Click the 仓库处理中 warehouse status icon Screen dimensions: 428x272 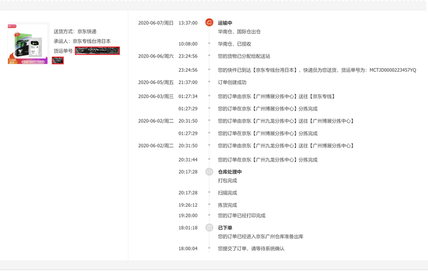[209, 172]
